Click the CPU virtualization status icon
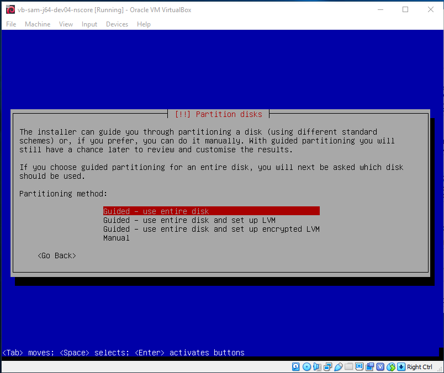This screenshot has height=373, width=444. (380, 367)
